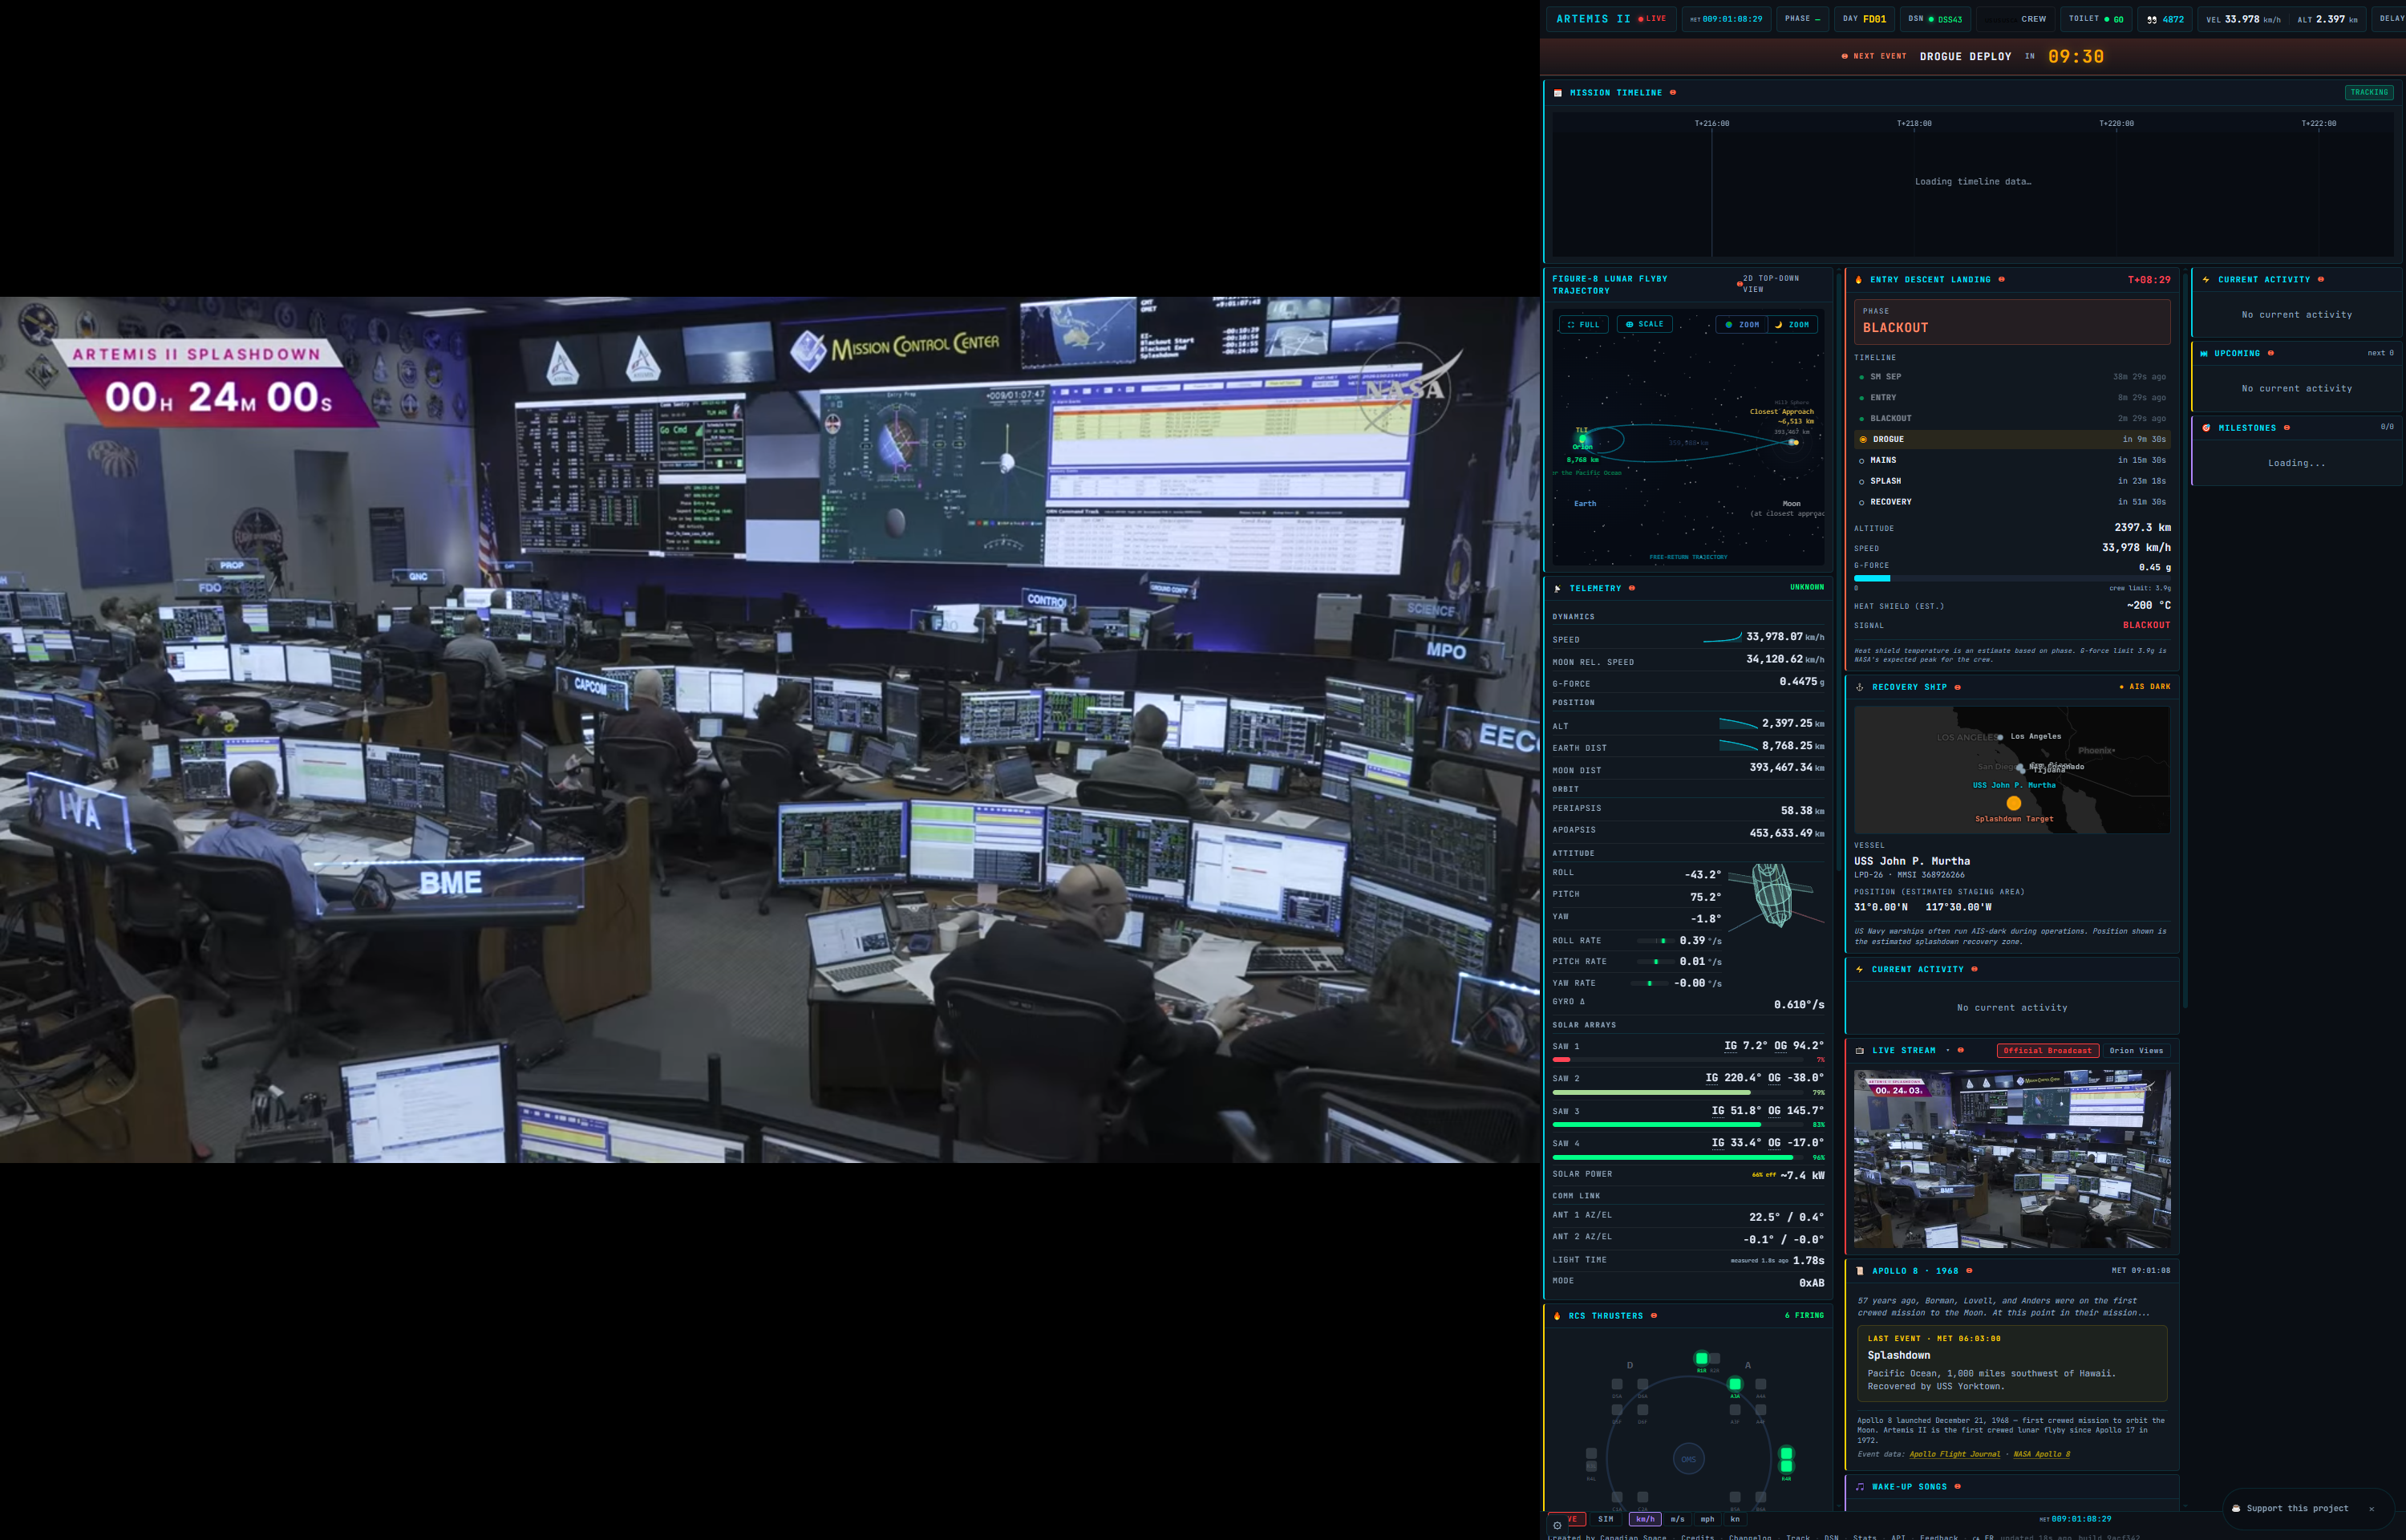Click the TRACKING button on Mission Timeline
Screen dimensions: 2406x1540
(x=2369, y=92)
